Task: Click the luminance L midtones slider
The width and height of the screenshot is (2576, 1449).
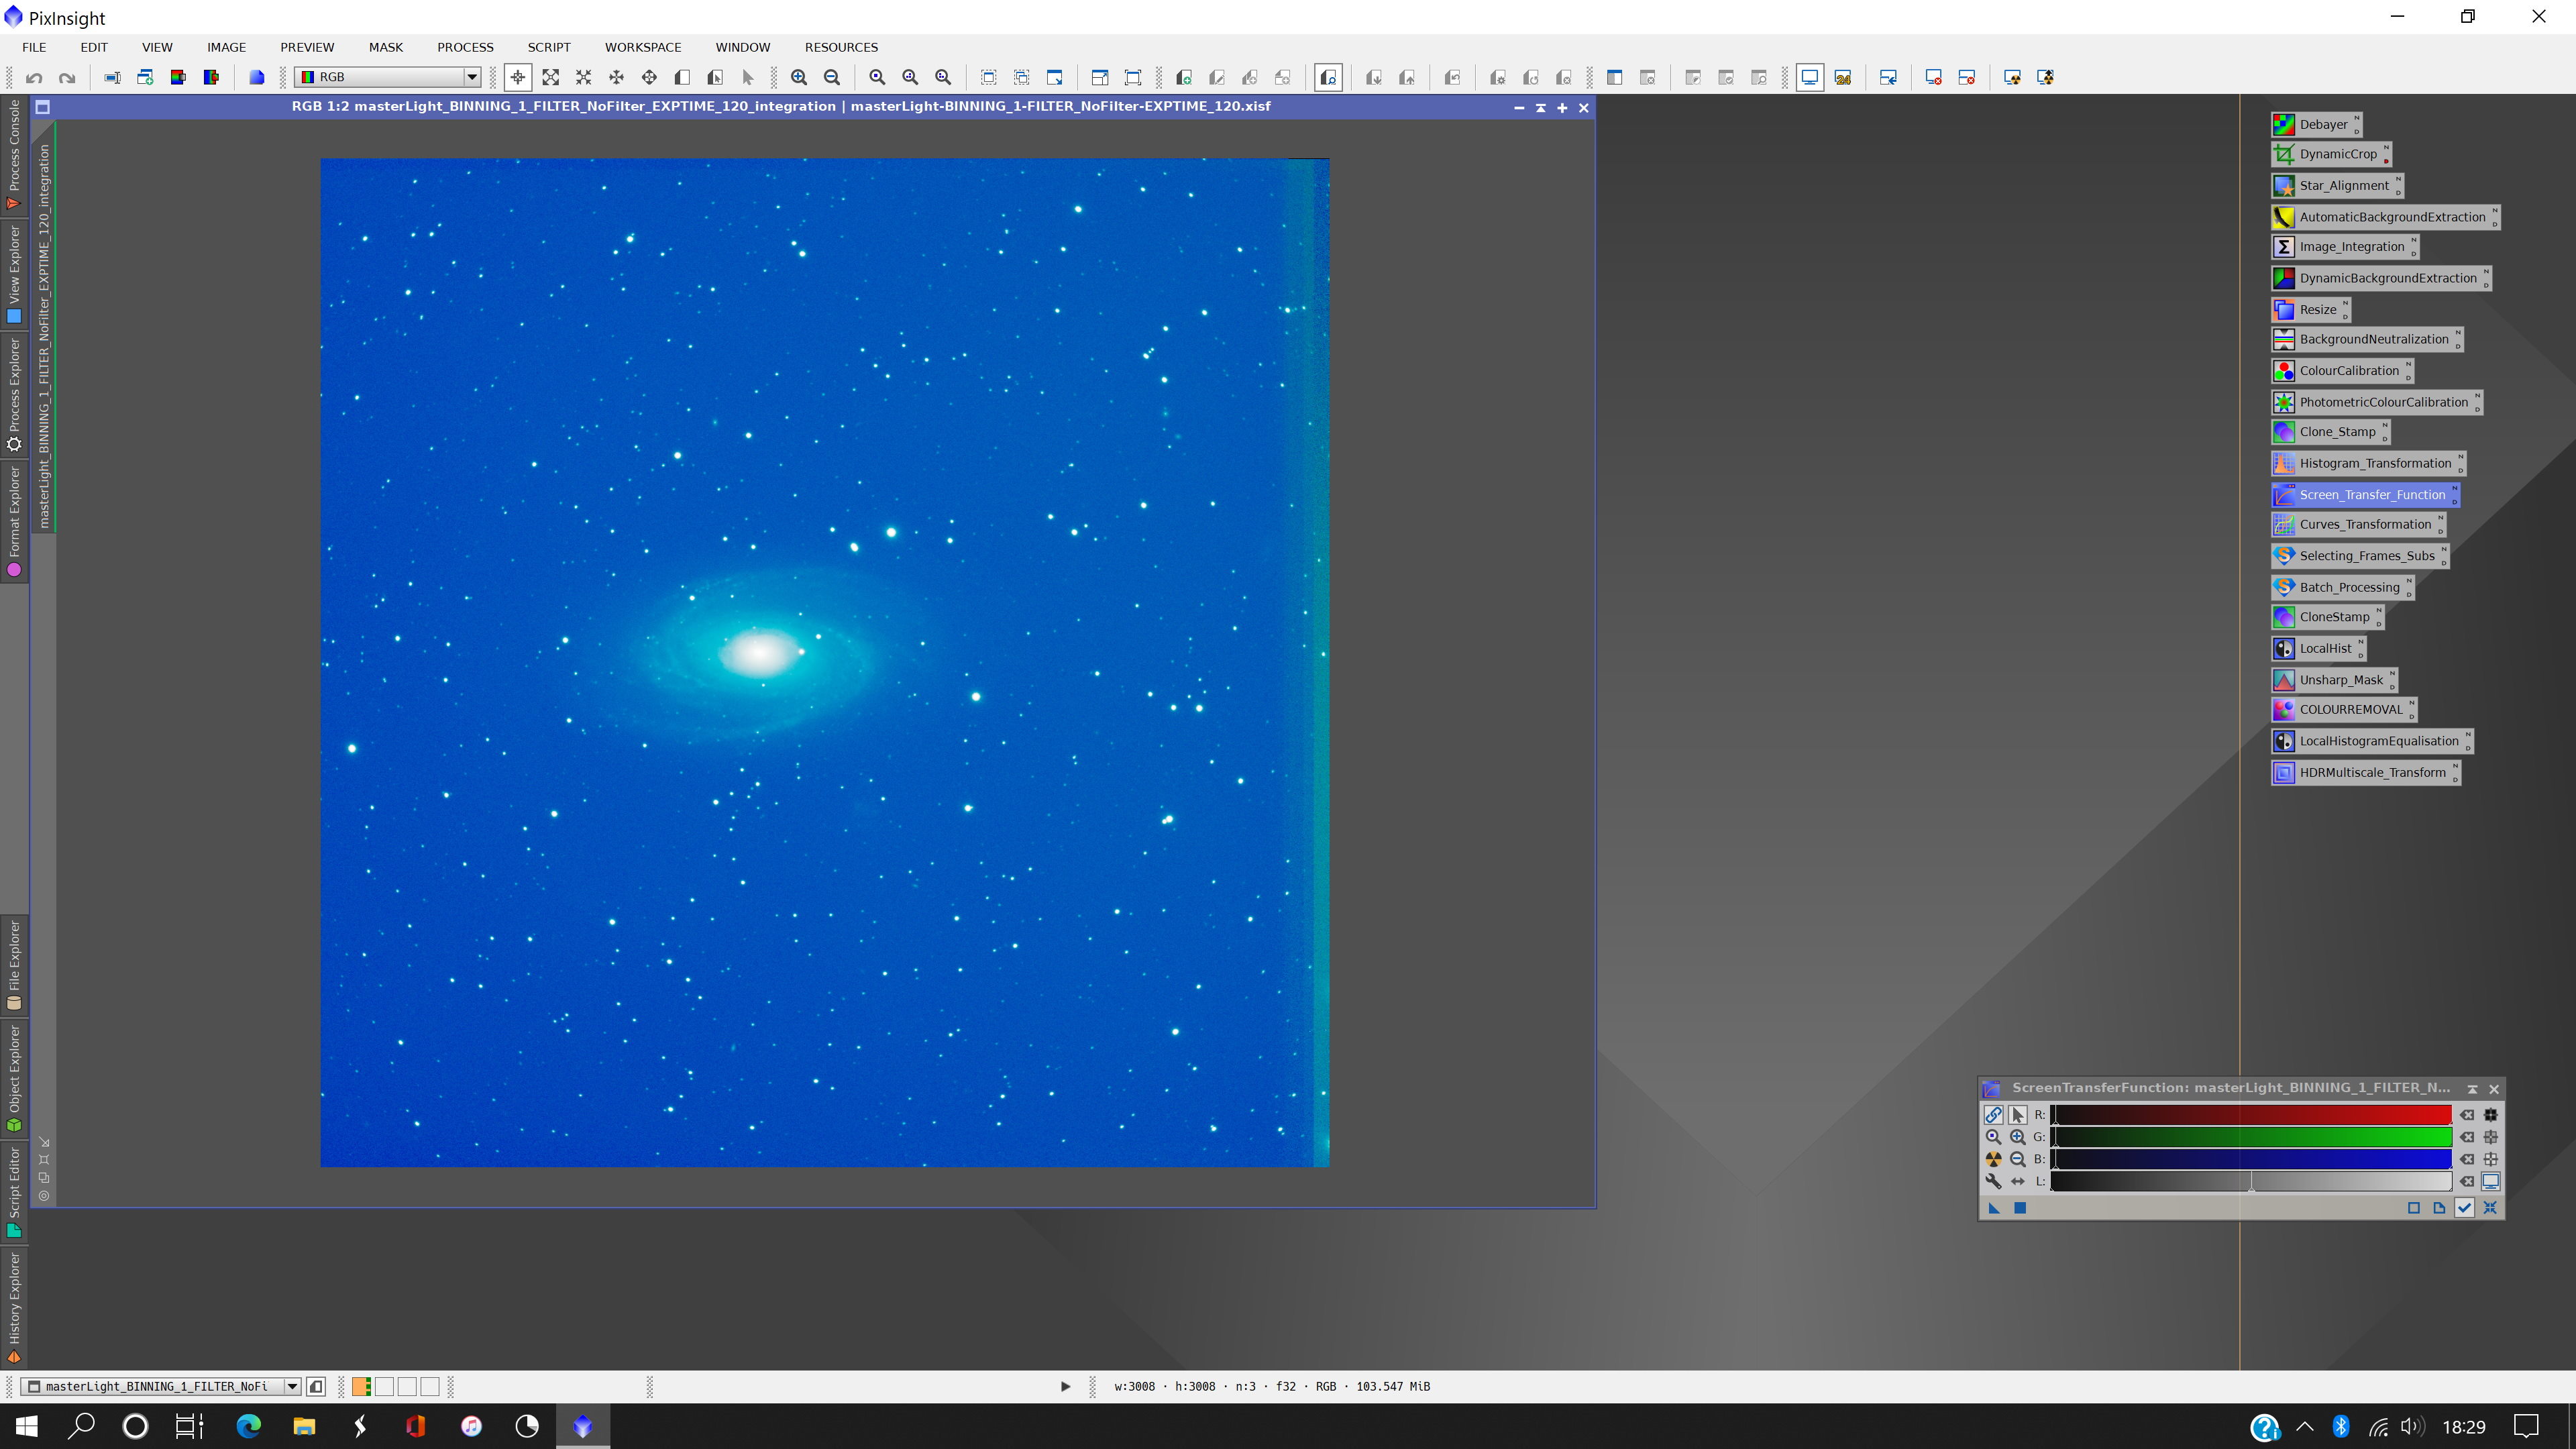Action: click(2251, 1181)
